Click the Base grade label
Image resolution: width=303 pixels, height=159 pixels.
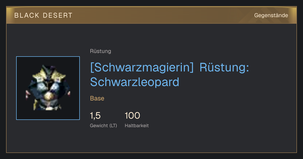click(97, 98)
